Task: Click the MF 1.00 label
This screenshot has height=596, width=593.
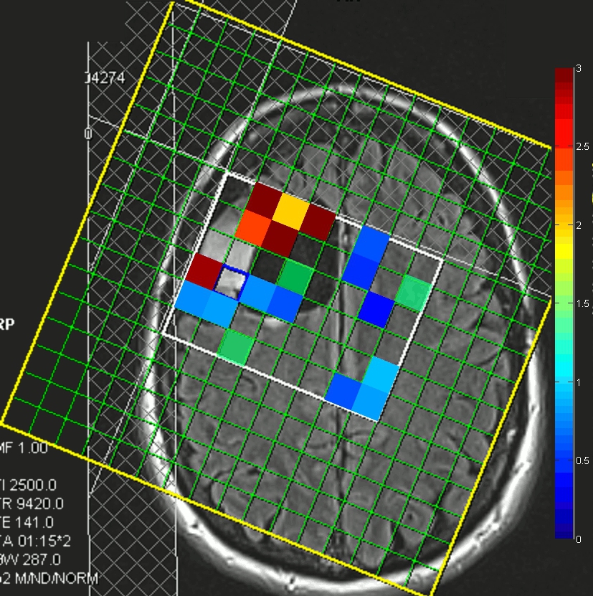Action: click(25, 448)
